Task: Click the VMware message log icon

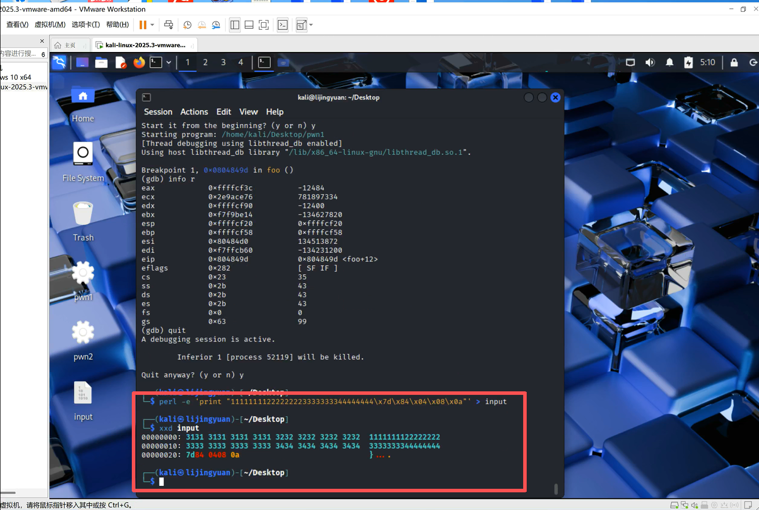Action: [748, 505]
